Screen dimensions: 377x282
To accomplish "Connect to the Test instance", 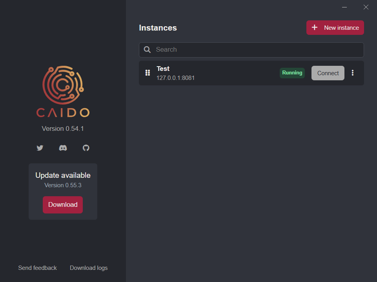I will [x=328, y=73].
